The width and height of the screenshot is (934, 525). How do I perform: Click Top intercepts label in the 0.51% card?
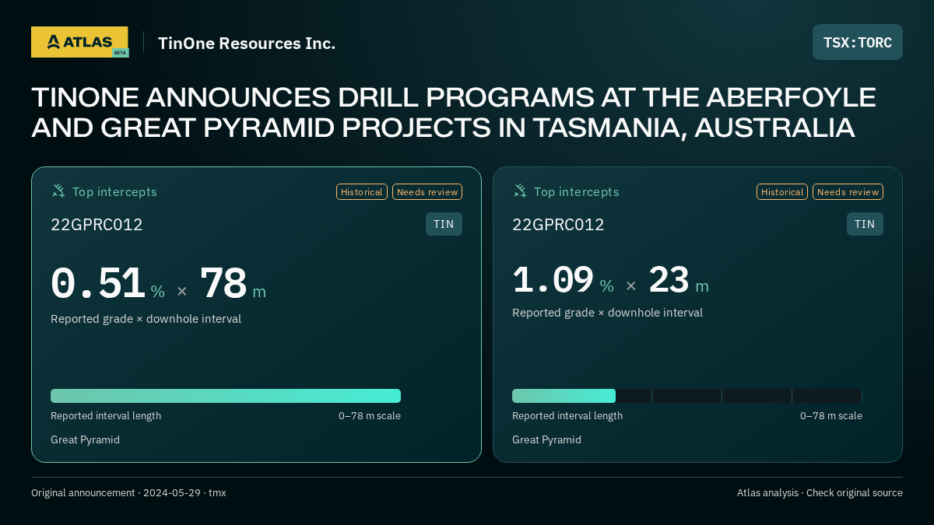pos(114,191)
